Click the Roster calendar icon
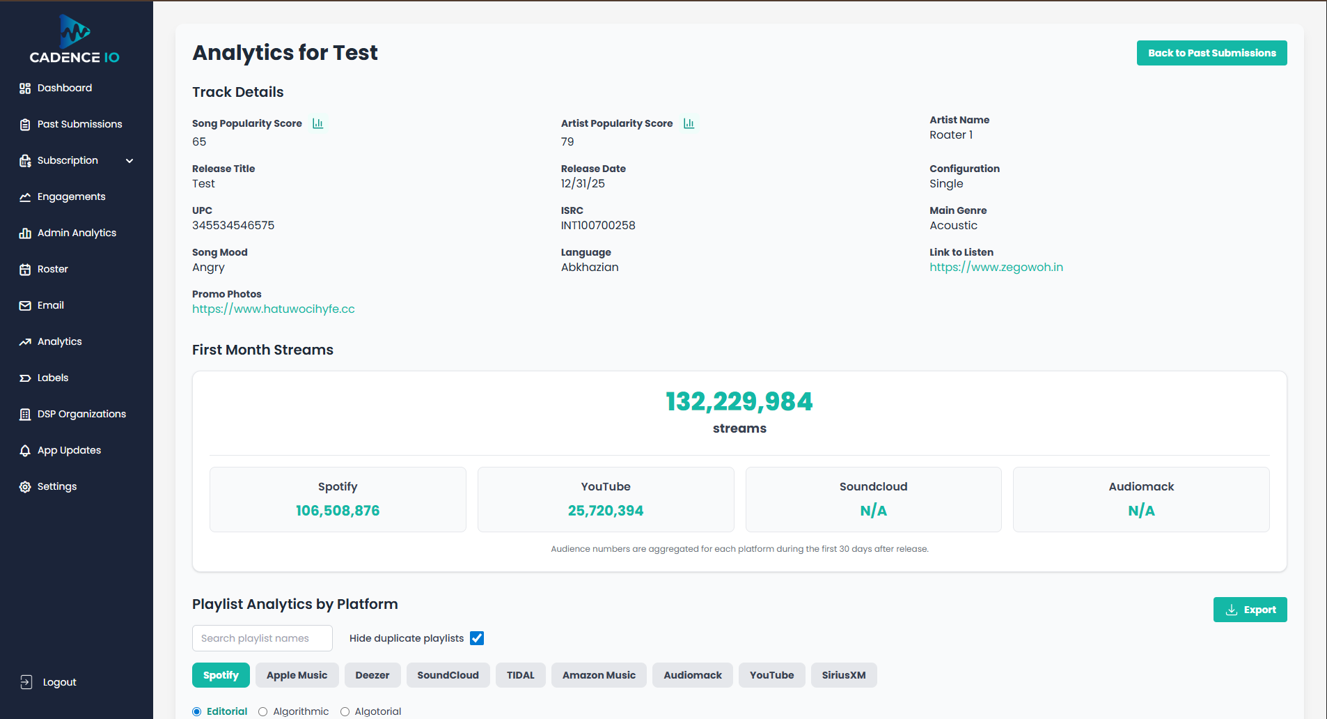The image size is (1327, 719). 25,270
